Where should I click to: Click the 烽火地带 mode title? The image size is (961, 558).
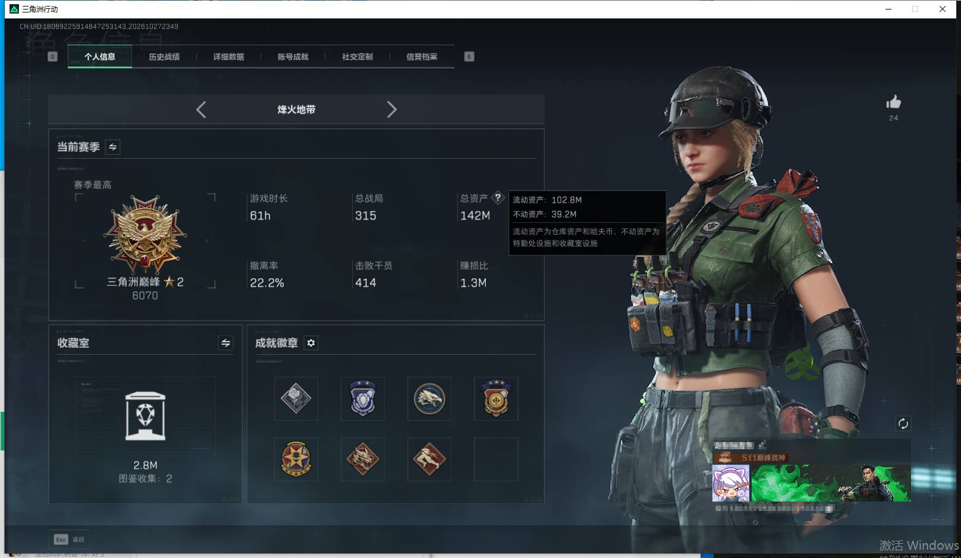[x=296, y=109]
